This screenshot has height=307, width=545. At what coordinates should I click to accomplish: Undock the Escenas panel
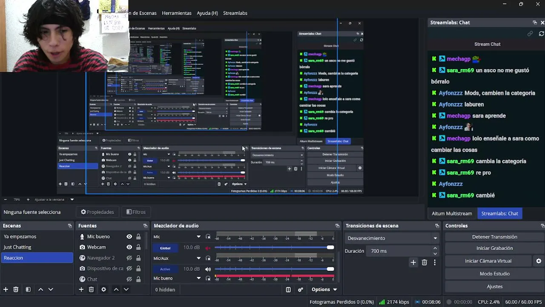click(x=70, y=226)
